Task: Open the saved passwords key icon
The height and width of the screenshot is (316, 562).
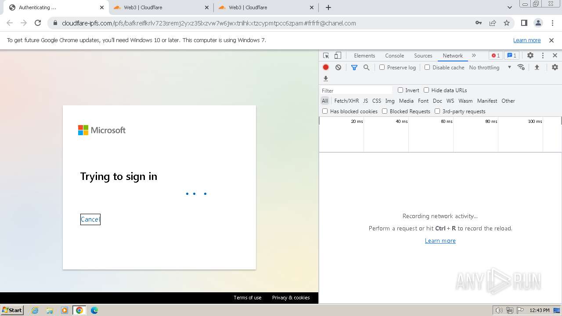Action: pos(479,23)
